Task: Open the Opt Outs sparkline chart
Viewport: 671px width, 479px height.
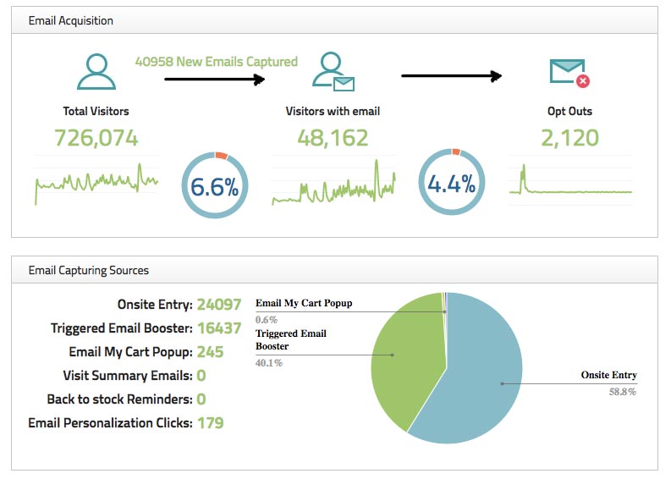Action: pos(569,182)
